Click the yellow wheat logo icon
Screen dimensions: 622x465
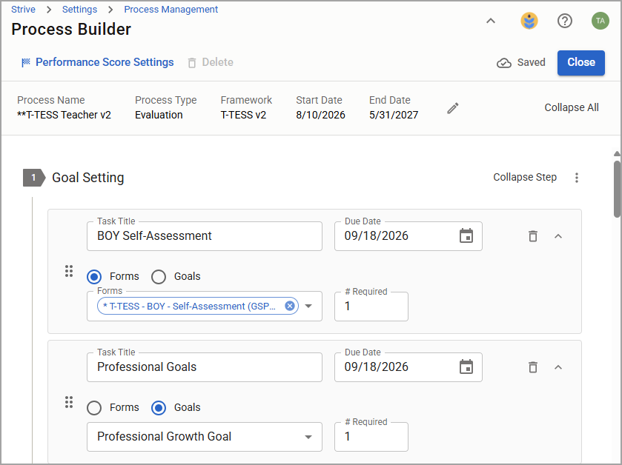pyautogui.click(x=529, y=21)
